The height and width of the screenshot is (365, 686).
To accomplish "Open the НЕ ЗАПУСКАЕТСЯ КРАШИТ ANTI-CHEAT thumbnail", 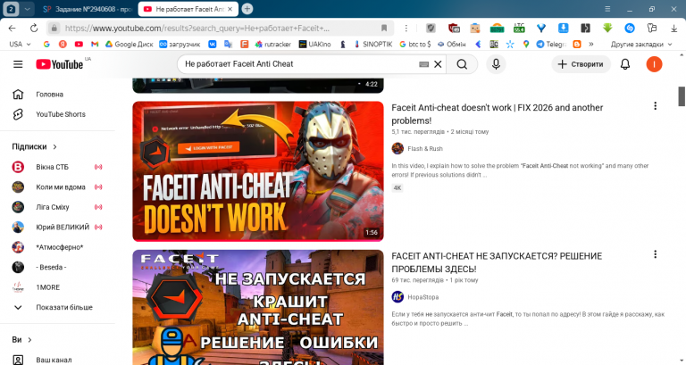I will (258, 307).
